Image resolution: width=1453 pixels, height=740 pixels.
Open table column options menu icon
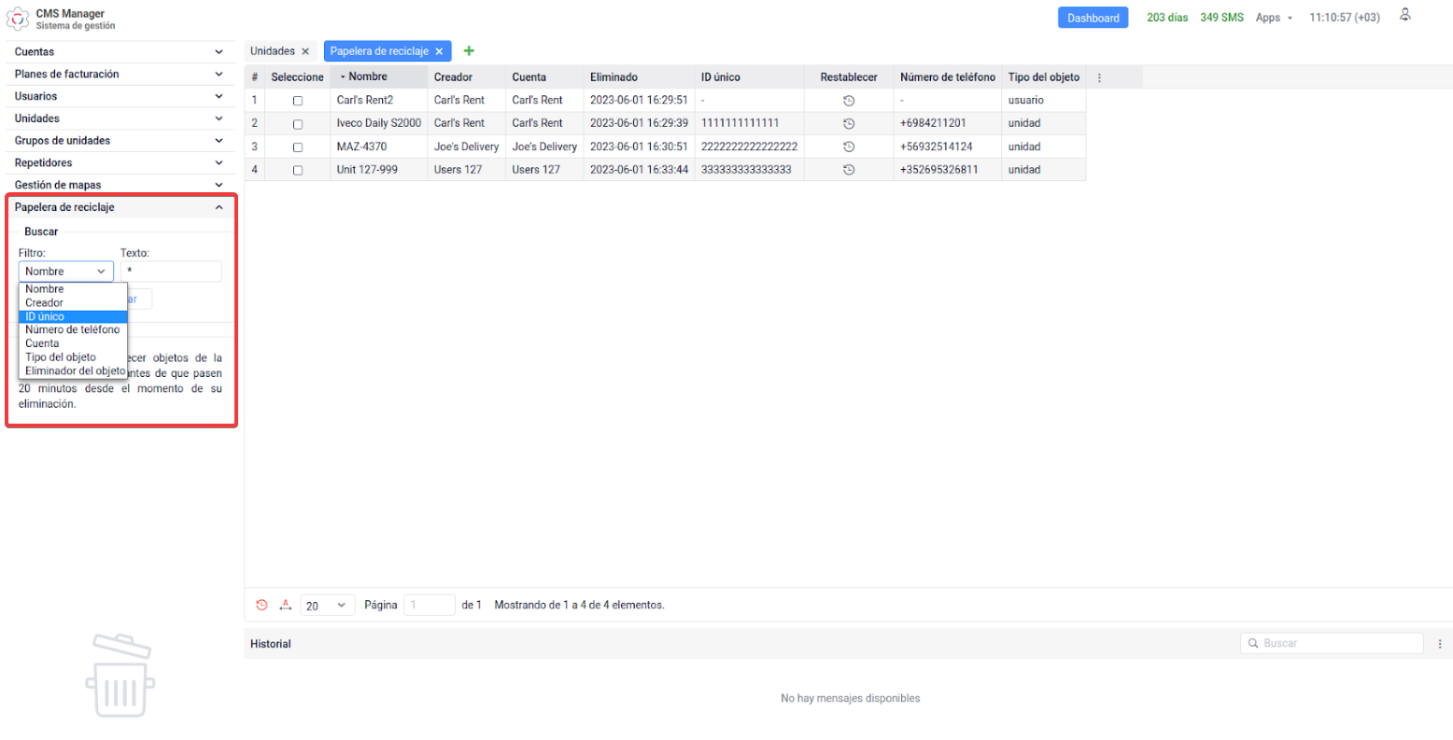1099,77
